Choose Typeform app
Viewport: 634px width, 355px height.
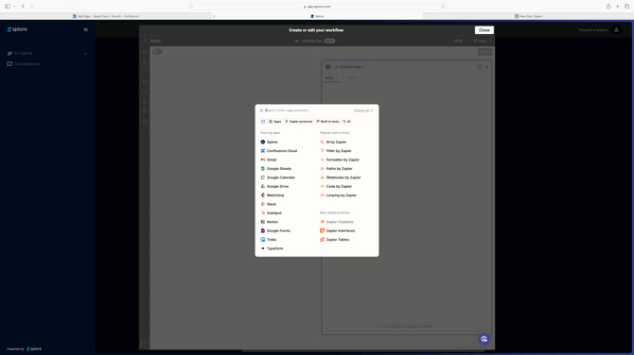tap(273, 248)
